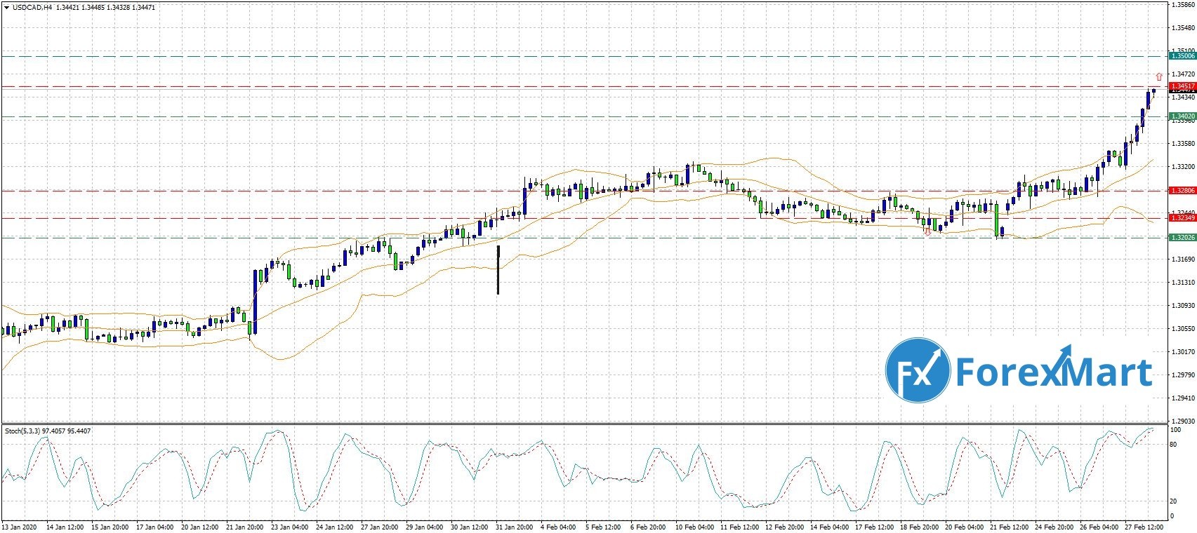Click the stochastic 80 level scale label
This screenshot has width=1197, height=533.
point(1173,445)
